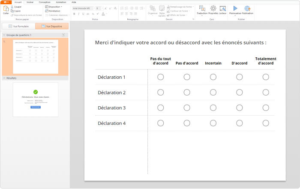This screenshot has width=300, height=189.
Task: Select 'Pas du tout d'accord' for Déclaration 1
Action: [x=161, y=77]
